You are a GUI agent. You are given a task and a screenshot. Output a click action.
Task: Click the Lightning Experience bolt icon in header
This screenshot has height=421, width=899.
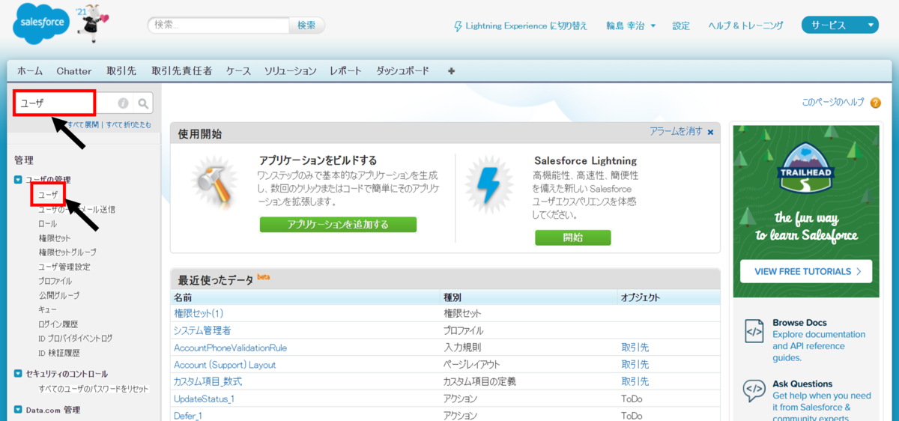(x=458, y=26)
